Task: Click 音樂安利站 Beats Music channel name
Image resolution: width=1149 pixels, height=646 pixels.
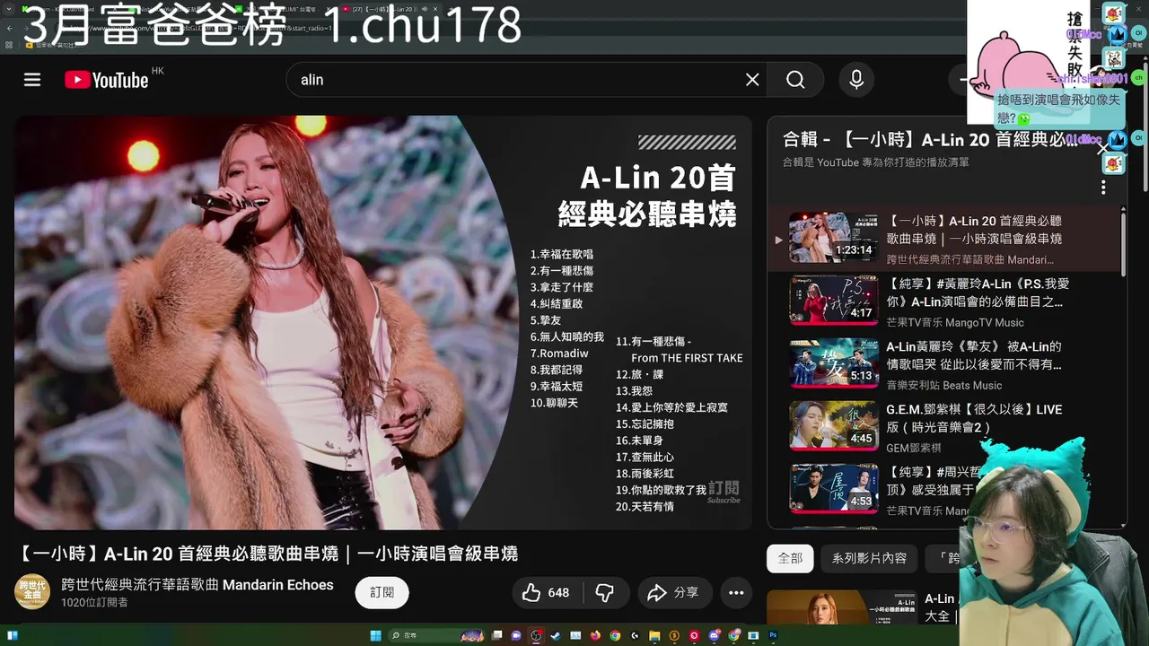Action: pos(943,386)
